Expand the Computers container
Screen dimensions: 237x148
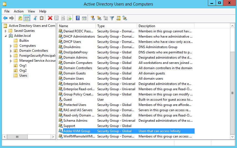point(11,46)
